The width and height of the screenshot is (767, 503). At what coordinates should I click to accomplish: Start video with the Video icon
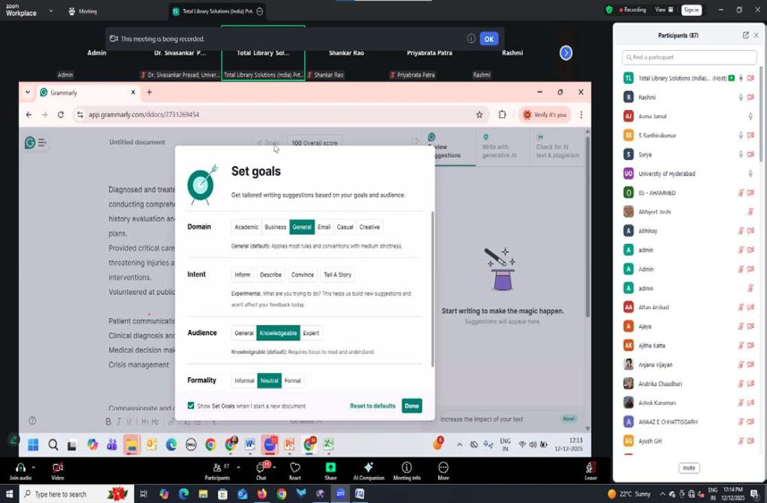(57, 467)
